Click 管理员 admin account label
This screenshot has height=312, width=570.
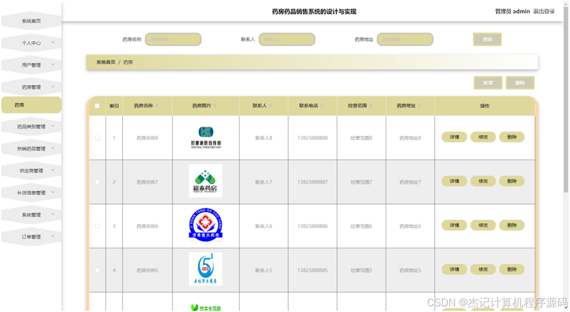[512, 11]
